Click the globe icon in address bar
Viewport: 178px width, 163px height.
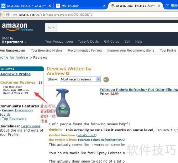8,15
